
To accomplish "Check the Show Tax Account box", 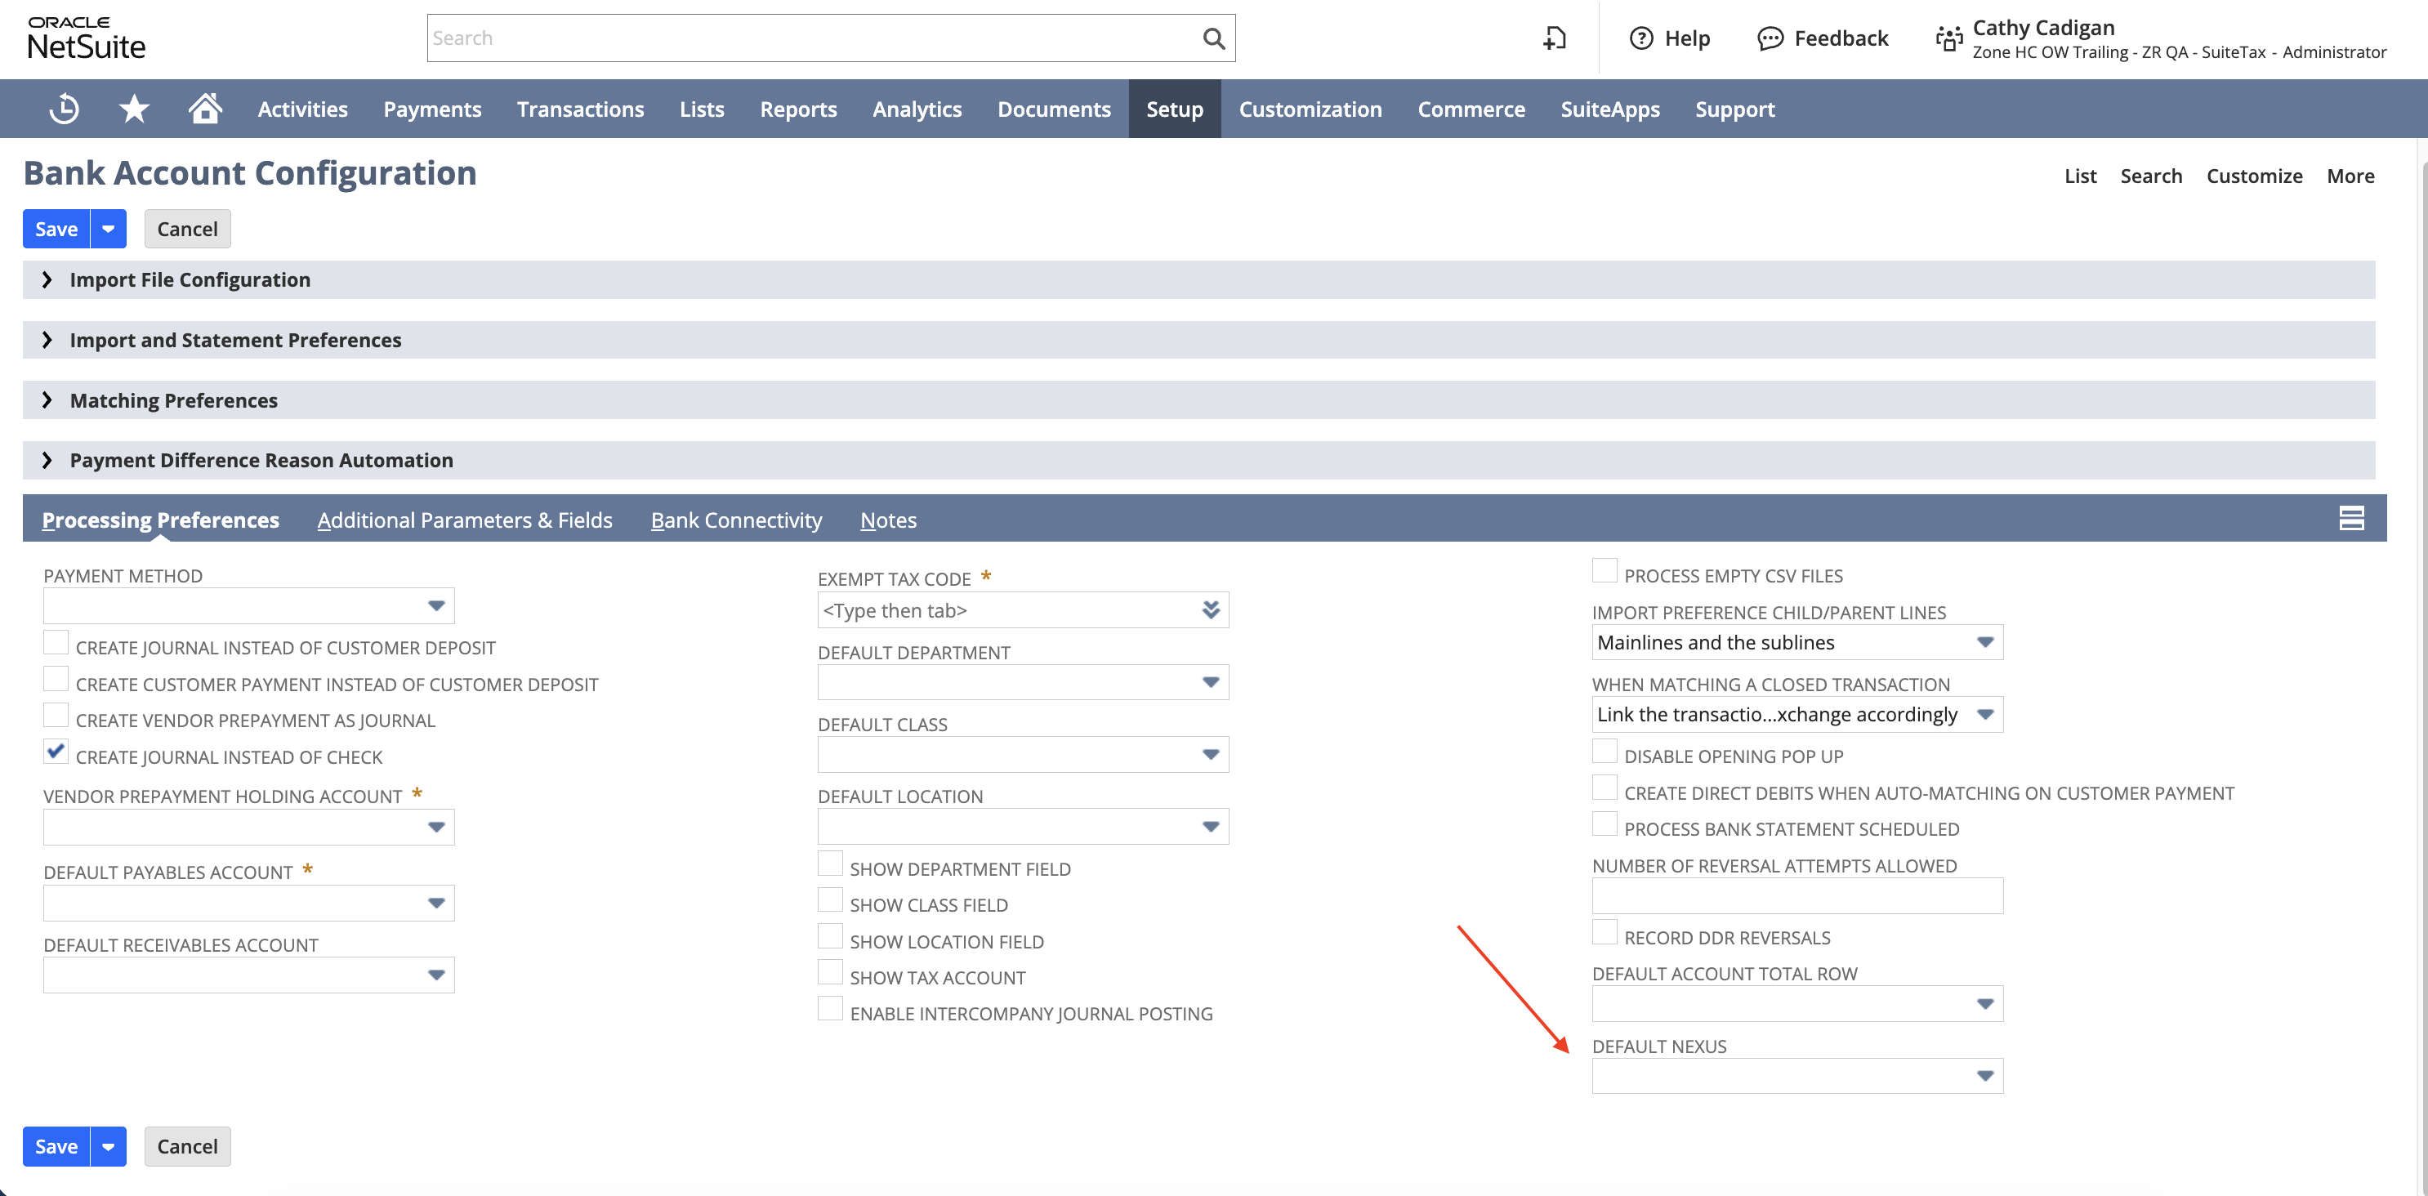I will pyautogui.click(x=830, y=973).
